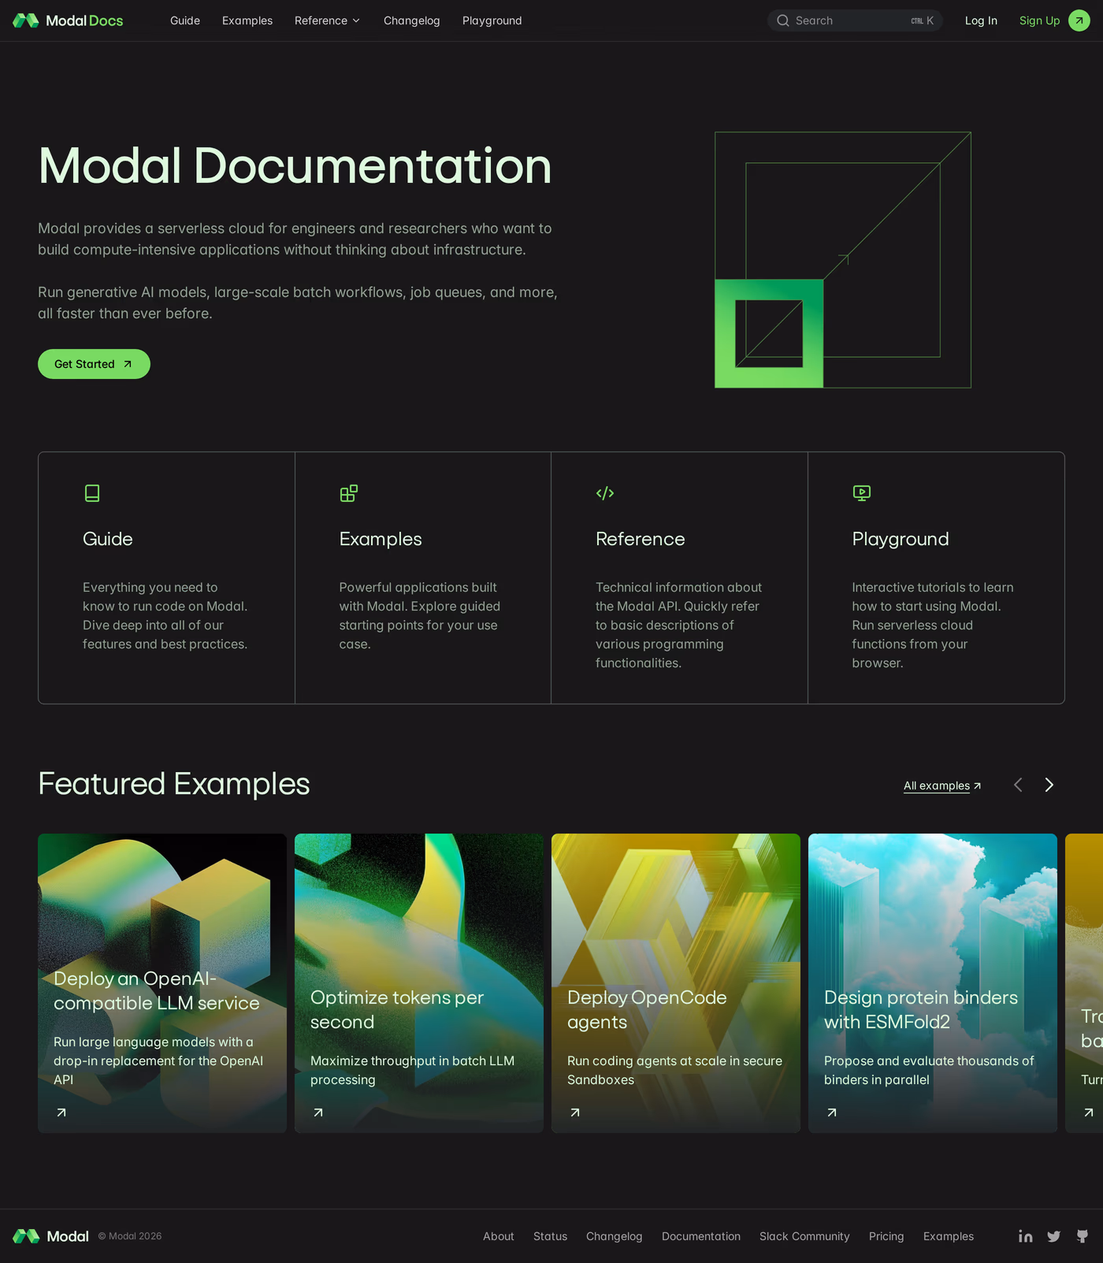The height and width of the screenshot is (1263, 1103).
Task: Show next featured examples with right chevron
Action: pos(1049,785)
